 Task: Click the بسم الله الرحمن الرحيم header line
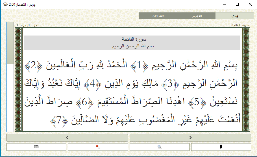pos(133,46)
